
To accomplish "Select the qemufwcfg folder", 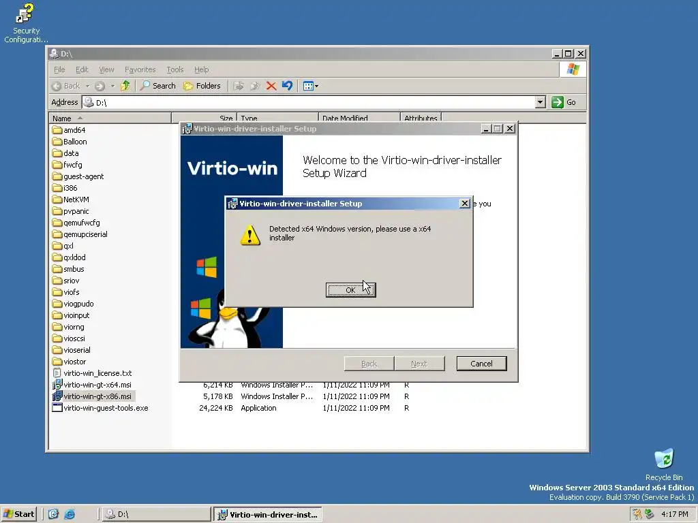I will (76, 223).
